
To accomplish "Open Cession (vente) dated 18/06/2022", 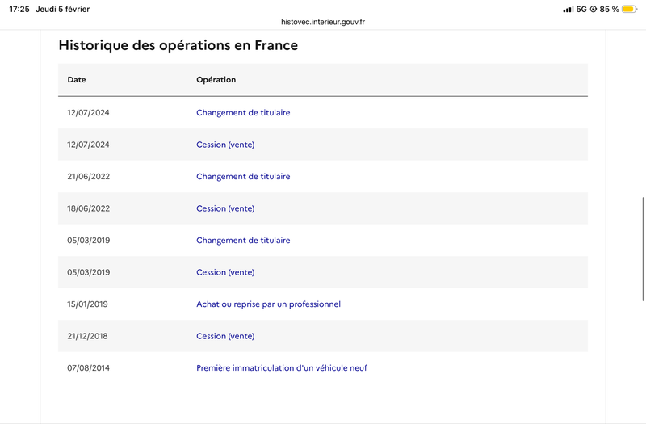I will coord(225,208).
